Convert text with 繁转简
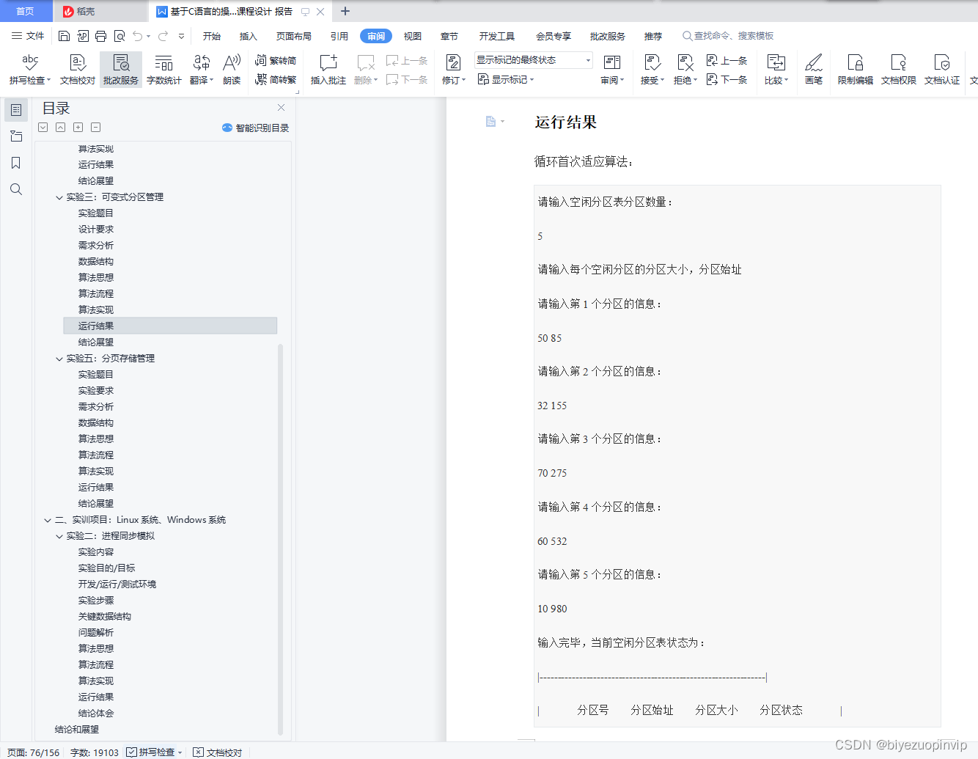Viewport: 978px width, 759px height. click(x=276, y=61)
